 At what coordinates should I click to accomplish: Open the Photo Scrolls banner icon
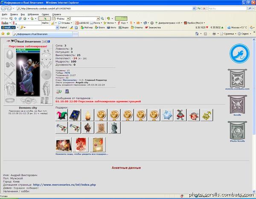(x=237, y=132)
